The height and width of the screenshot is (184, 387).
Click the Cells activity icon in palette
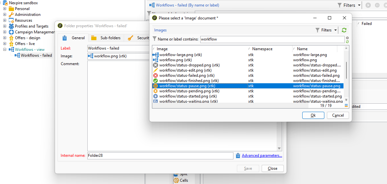(x=176, y=180)
